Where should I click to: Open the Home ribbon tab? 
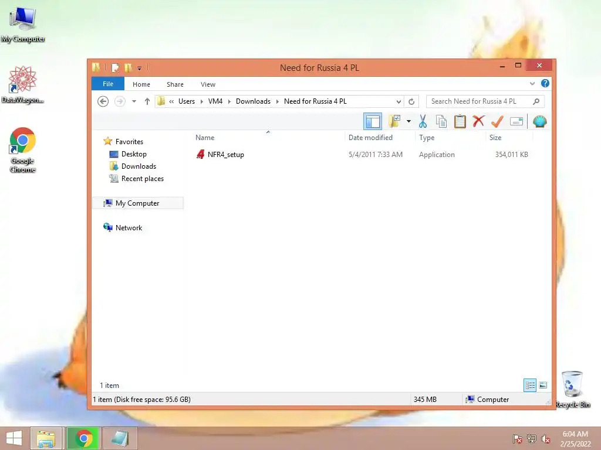pyautogui.click(x=141, y=84)
